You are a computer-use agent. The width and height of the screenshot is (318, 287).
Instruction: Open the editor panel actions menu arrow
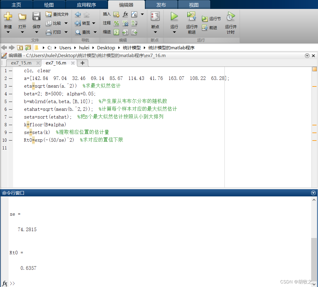tap(307, 56)
